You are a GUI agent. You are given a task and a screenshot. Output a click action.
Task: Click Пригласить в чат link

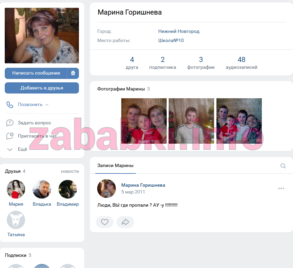[37, 136]
